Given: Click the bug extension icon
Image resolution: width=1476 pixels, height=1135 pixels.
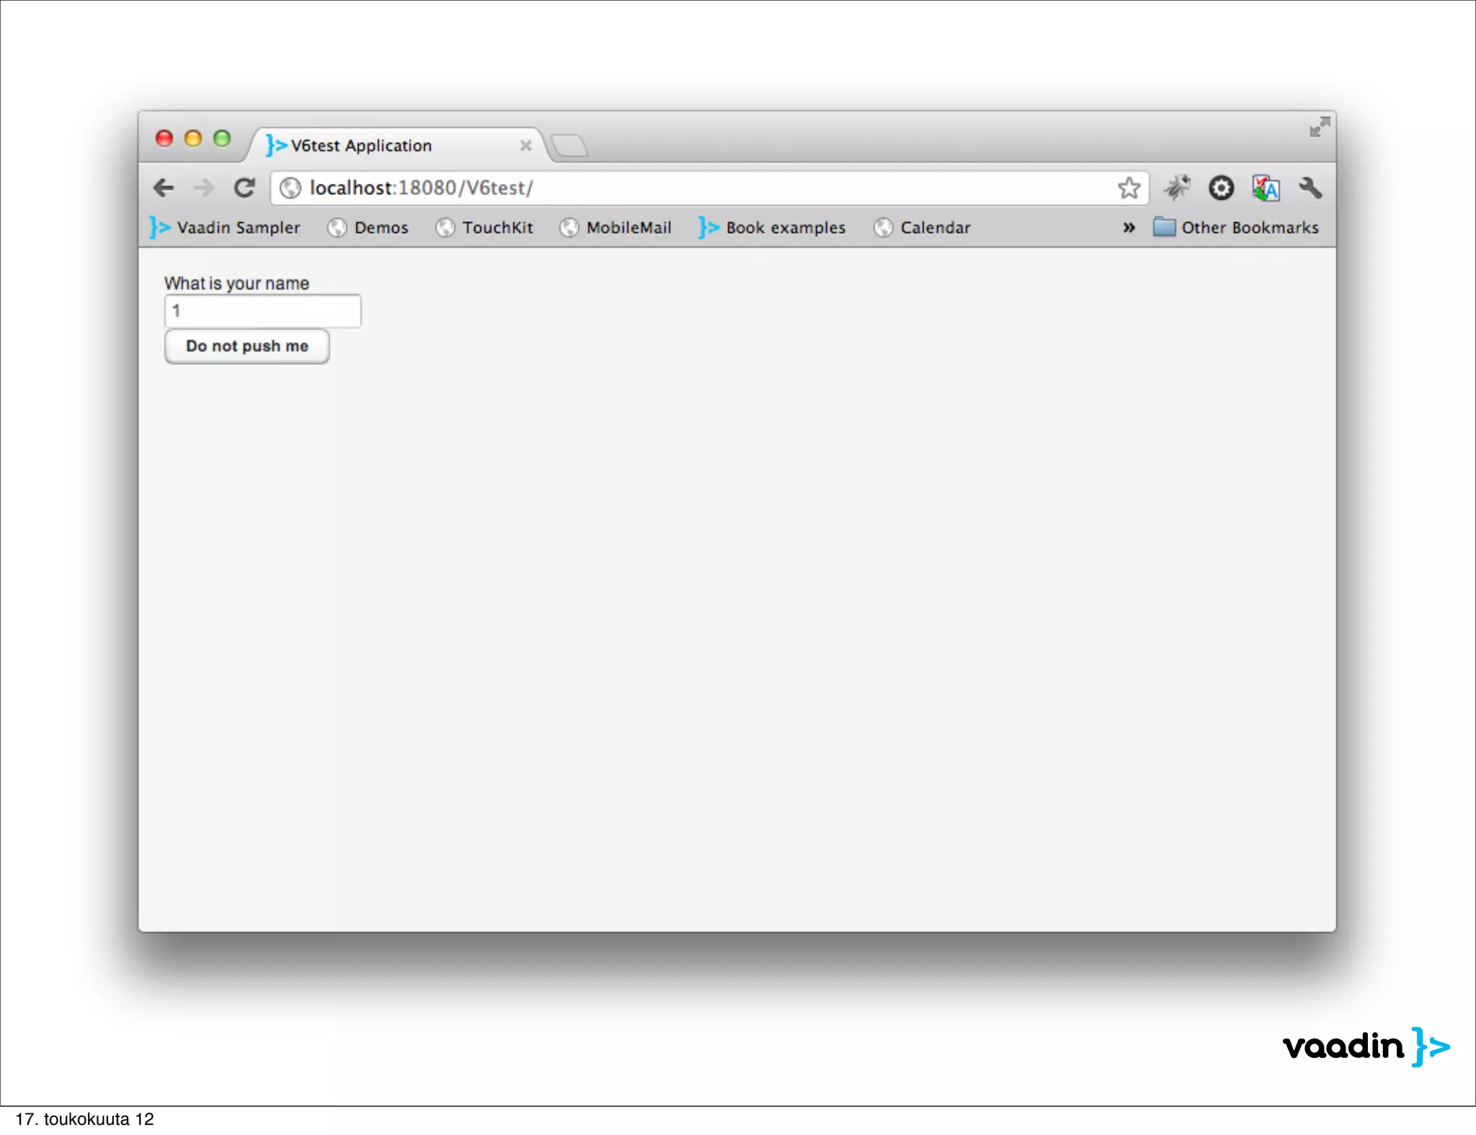Looking at the screenshot, I should point(1176,188).
